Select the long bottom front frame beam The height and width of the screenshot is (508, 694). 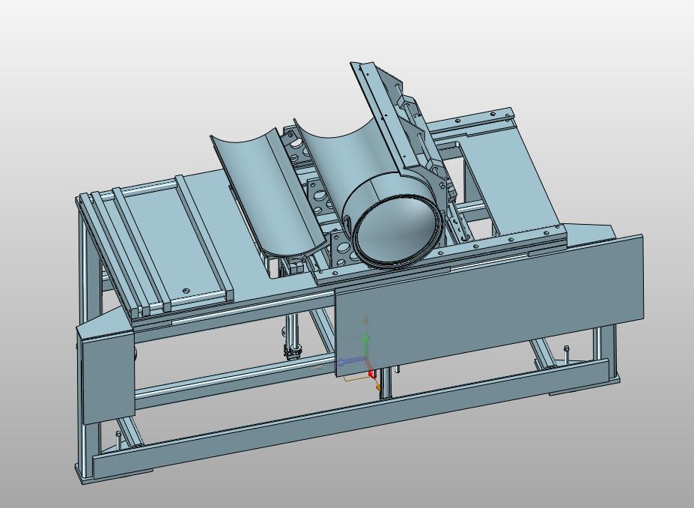[x=352, y=419]
